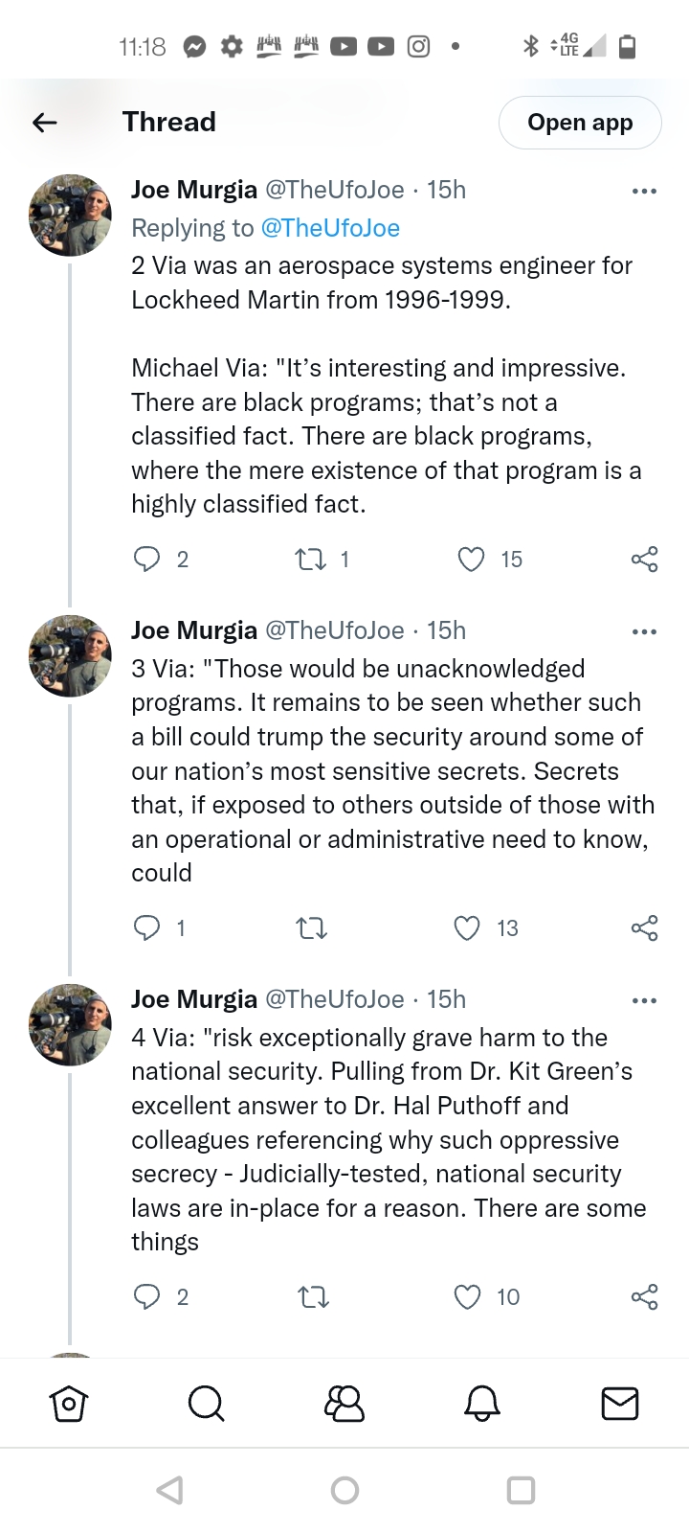Open the @TheUfoJoe reply mention link

click(x=330, y=228)
